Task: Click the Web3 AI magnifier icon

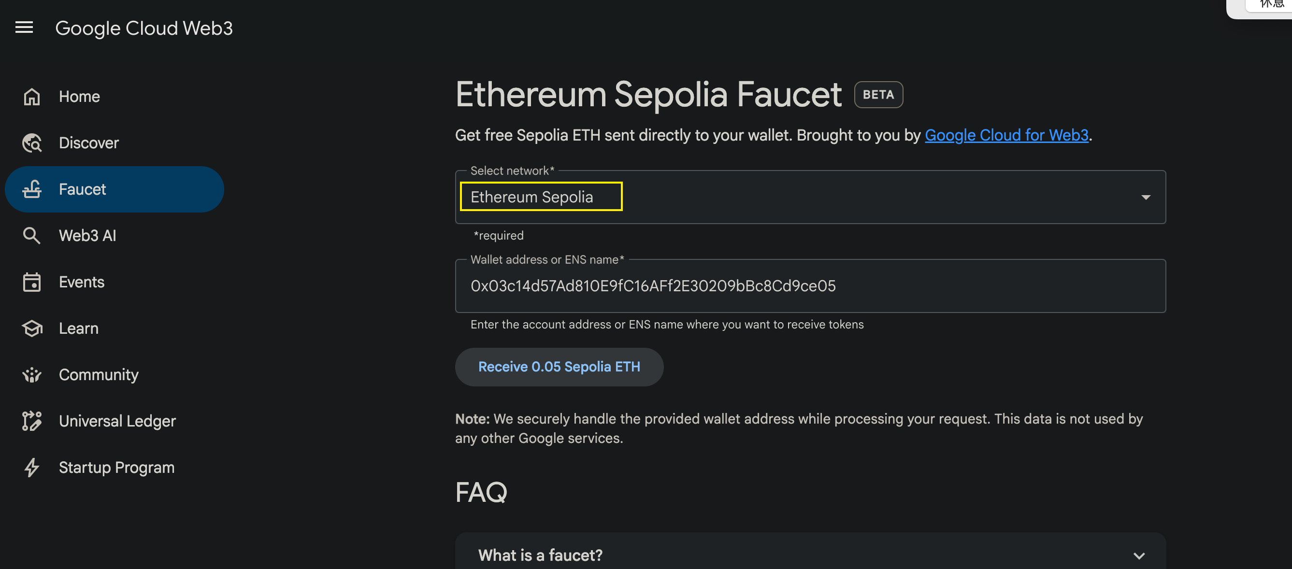Action: [x=31, y=236]
